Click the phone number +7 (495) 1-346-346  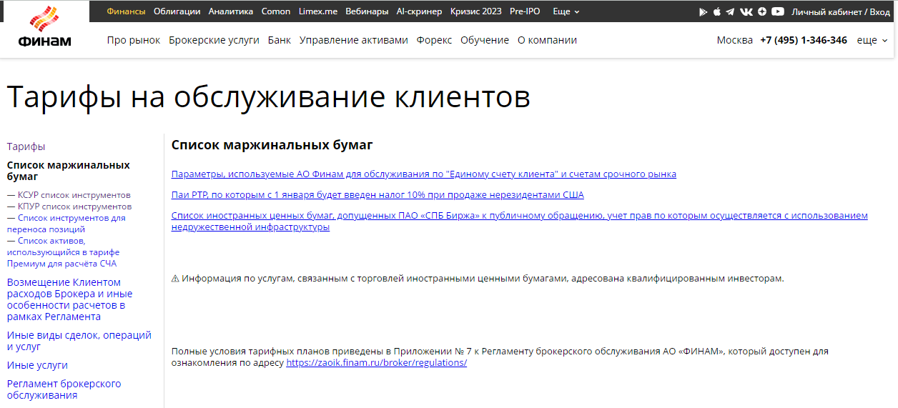tap(804, 40)
